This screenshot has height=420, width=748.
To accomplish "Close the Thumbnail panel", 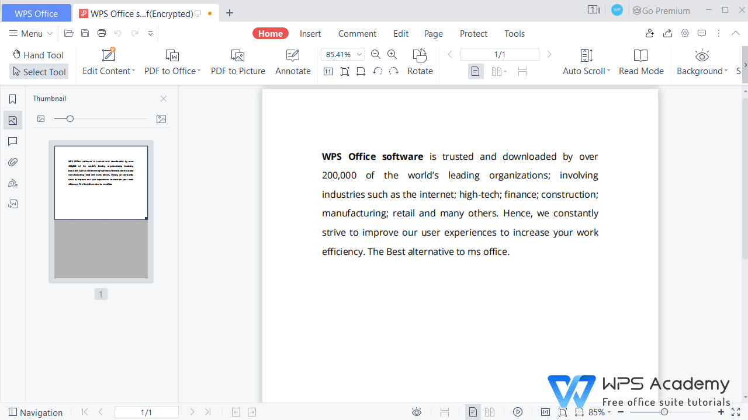I will click(x=164, y=99).
